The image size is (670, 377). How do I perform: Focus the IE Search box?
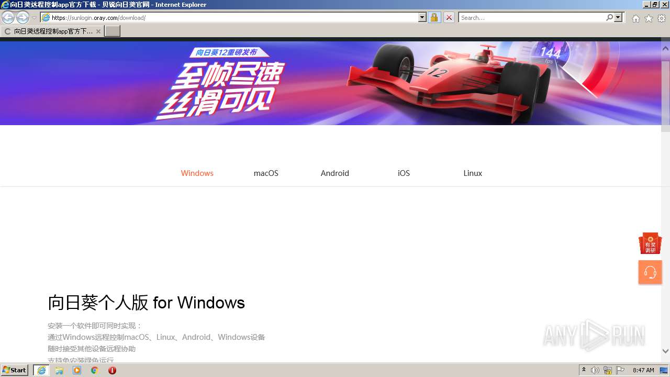[x=532, y=18]
